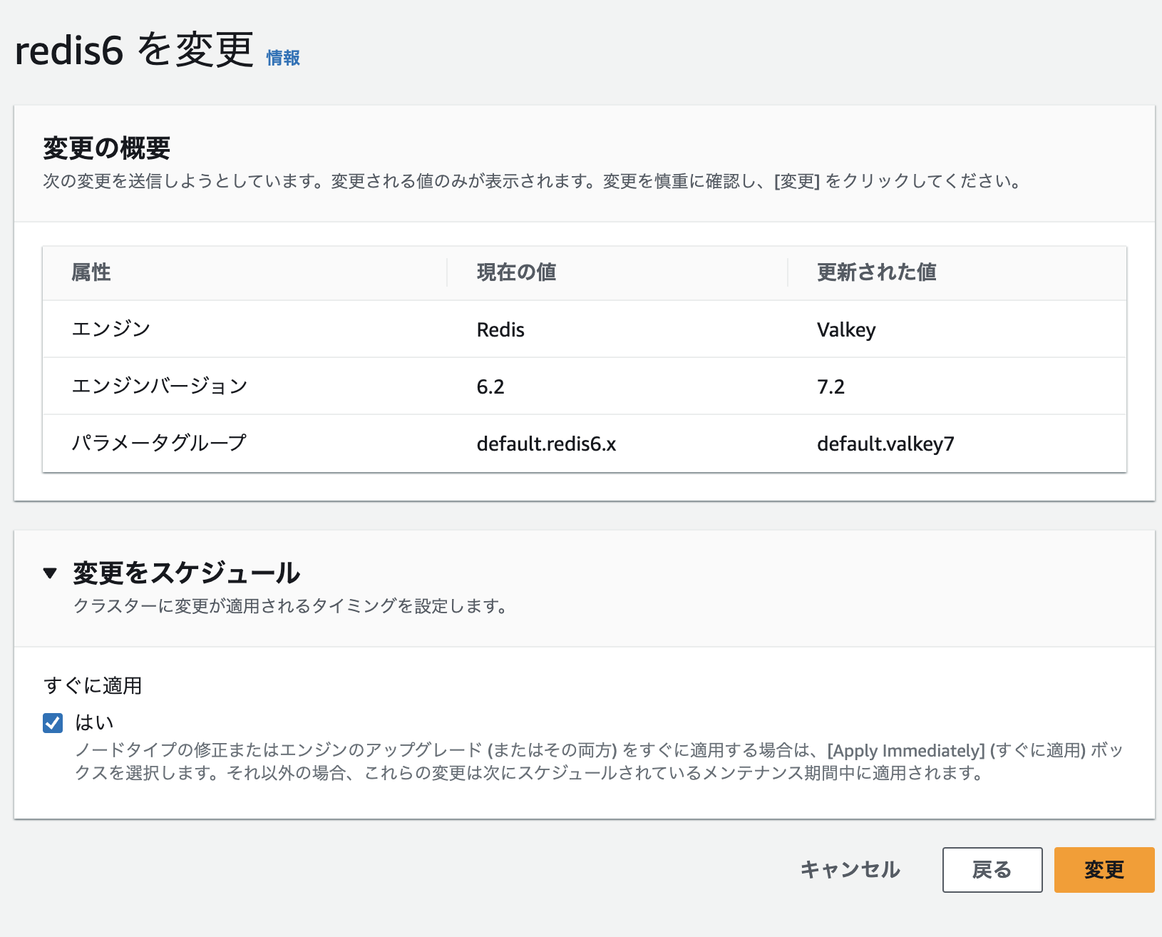
Task: Select the current value Redis cell
Action: tap(500, 330)
